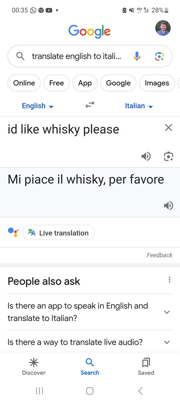This screenshot has height=402, width=180.
Task: Switch to the Discover tab
Action: tap(34, 366)
